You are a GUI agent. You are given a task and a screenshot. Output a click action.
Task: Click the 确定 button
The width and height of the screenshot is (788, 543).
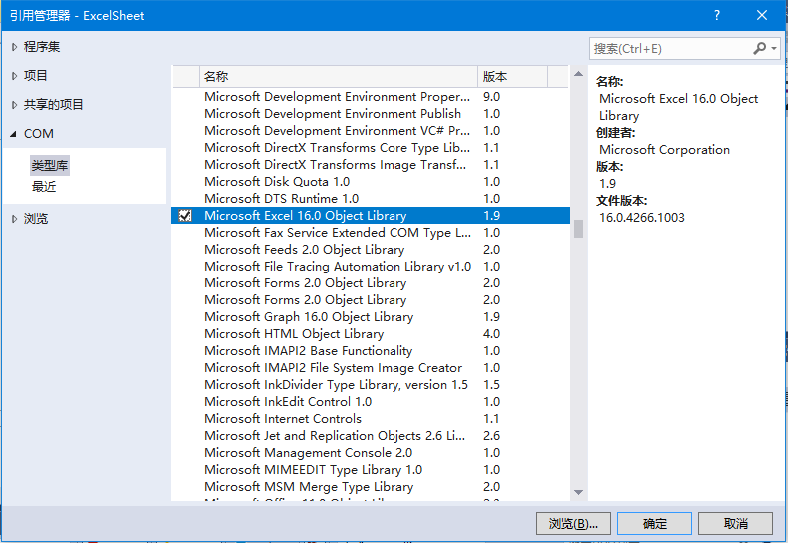[x=654, y=524]
